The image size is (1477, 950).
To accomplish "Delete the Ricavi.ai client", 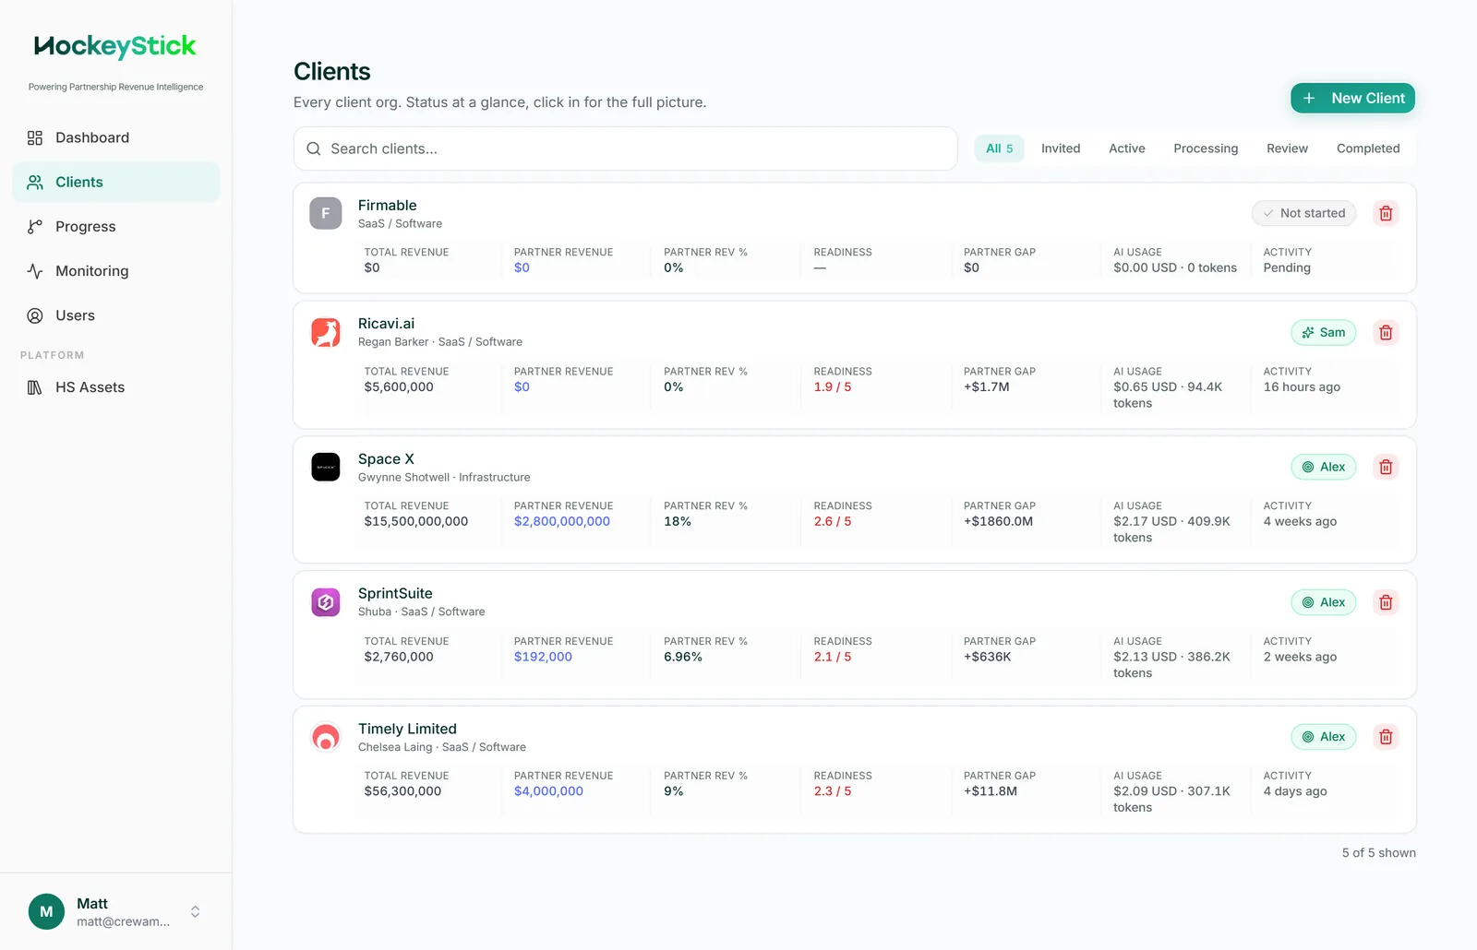I will [x=1386, y=332].
